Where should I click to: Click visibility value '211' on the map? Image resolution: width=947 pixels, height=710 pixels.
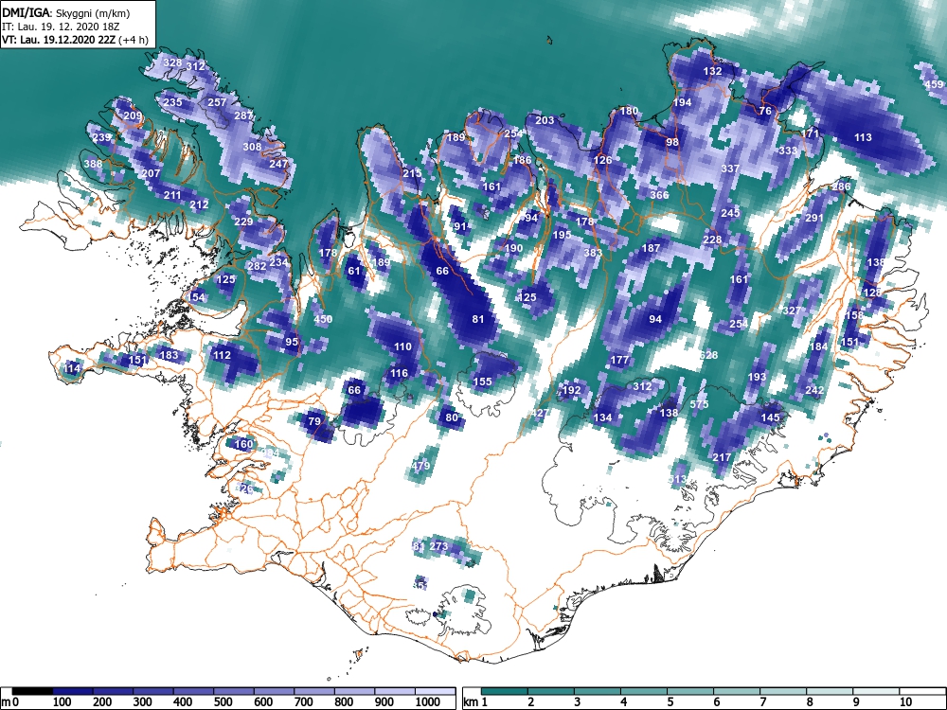[172, 195]
